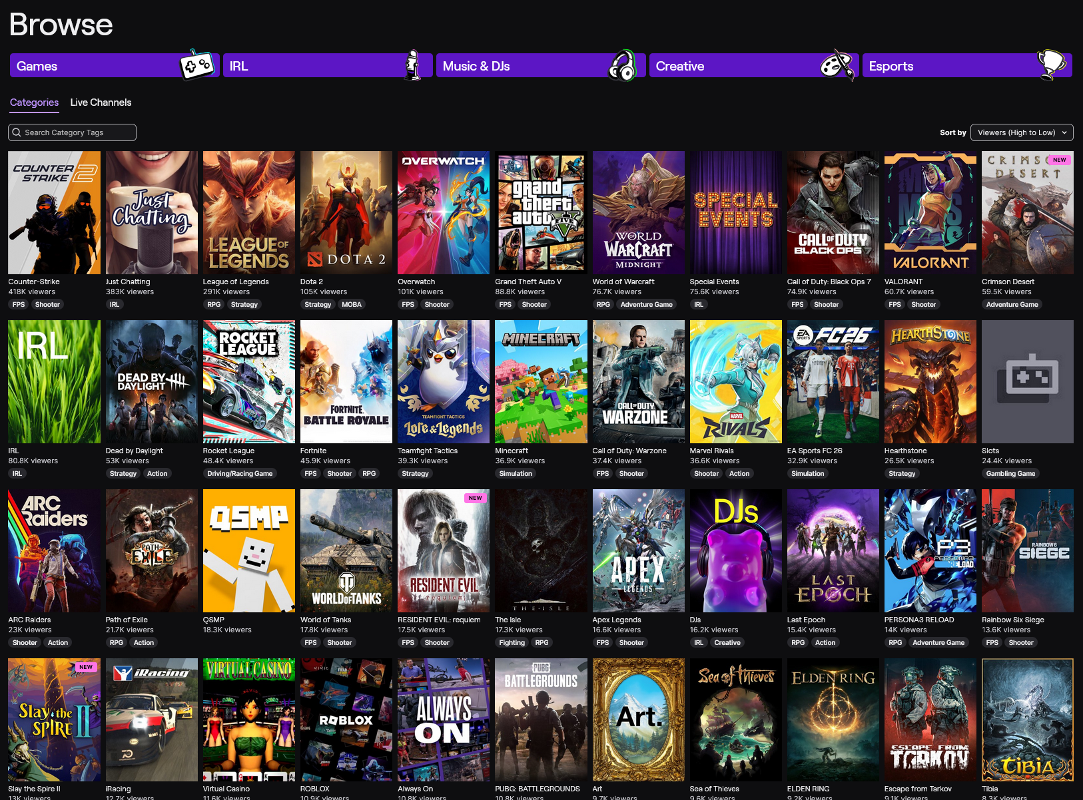Viewport: 1083px width, 800px height.
Task: Click the Dead by Daylight title link
Action: click(x=134, y=451)
